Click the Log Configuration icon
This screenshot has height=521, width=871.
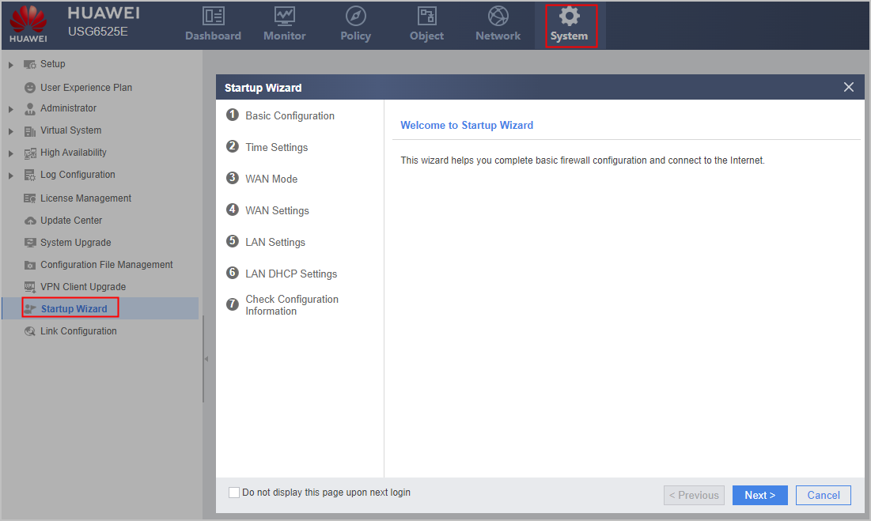click(30, 176)
